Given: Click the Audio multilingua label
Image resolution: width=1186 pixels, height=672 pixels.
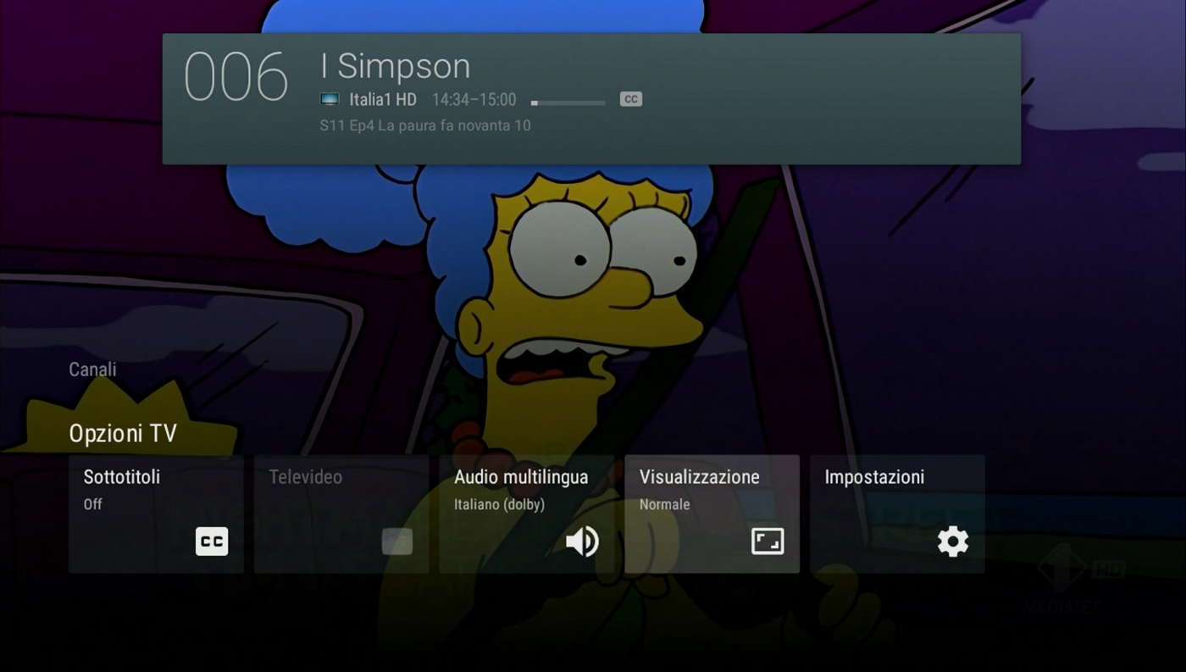Looking at the screenshot, I should (x=521, y=477).
